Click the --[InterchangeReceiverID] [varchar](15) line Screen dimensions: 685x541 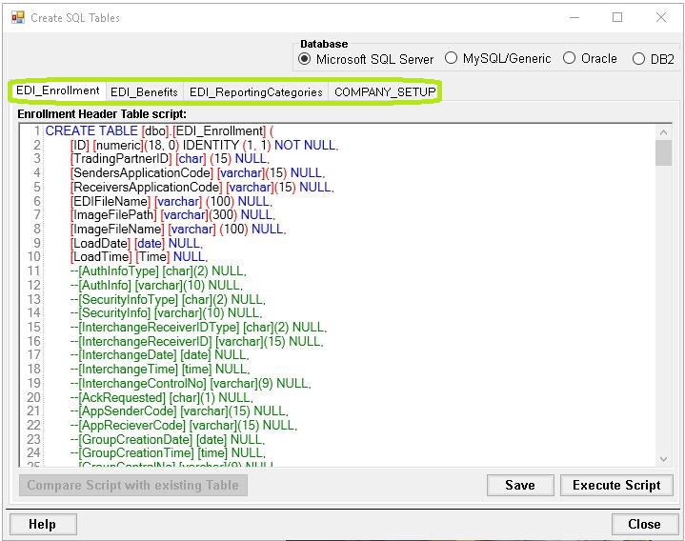pos(197,341)
